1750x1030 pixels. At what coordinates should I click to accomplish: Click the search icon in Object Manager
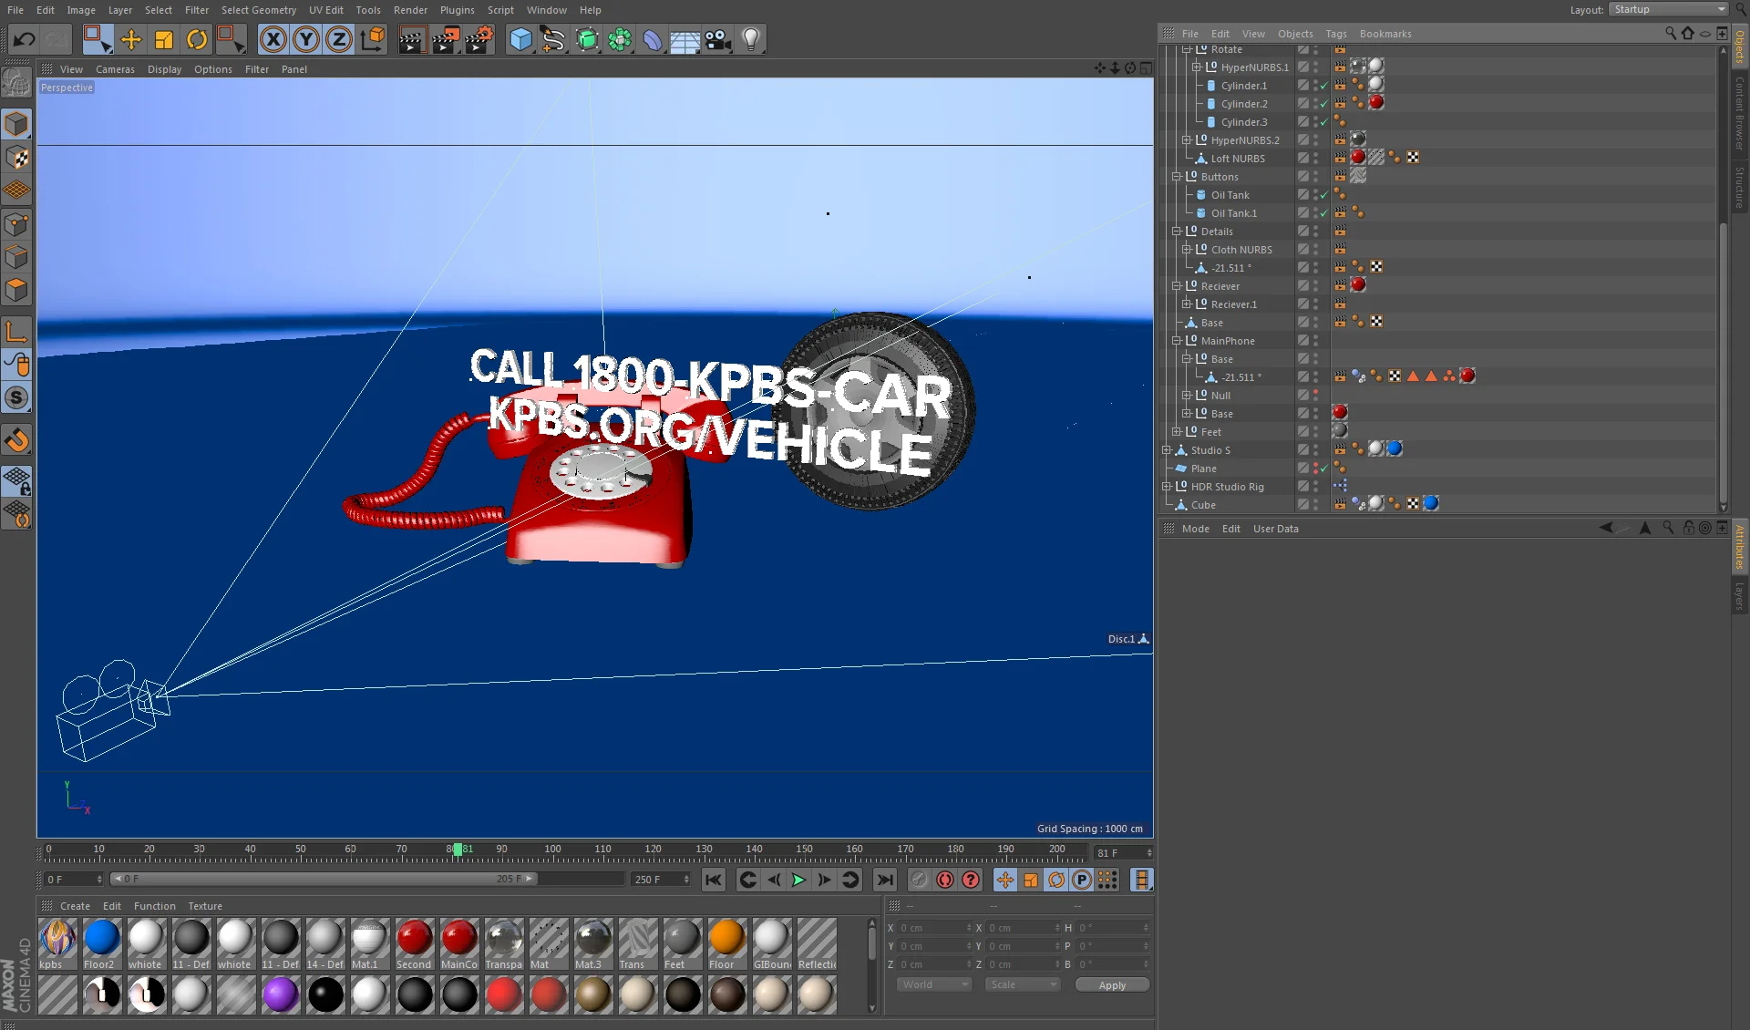click(1670, 33)
